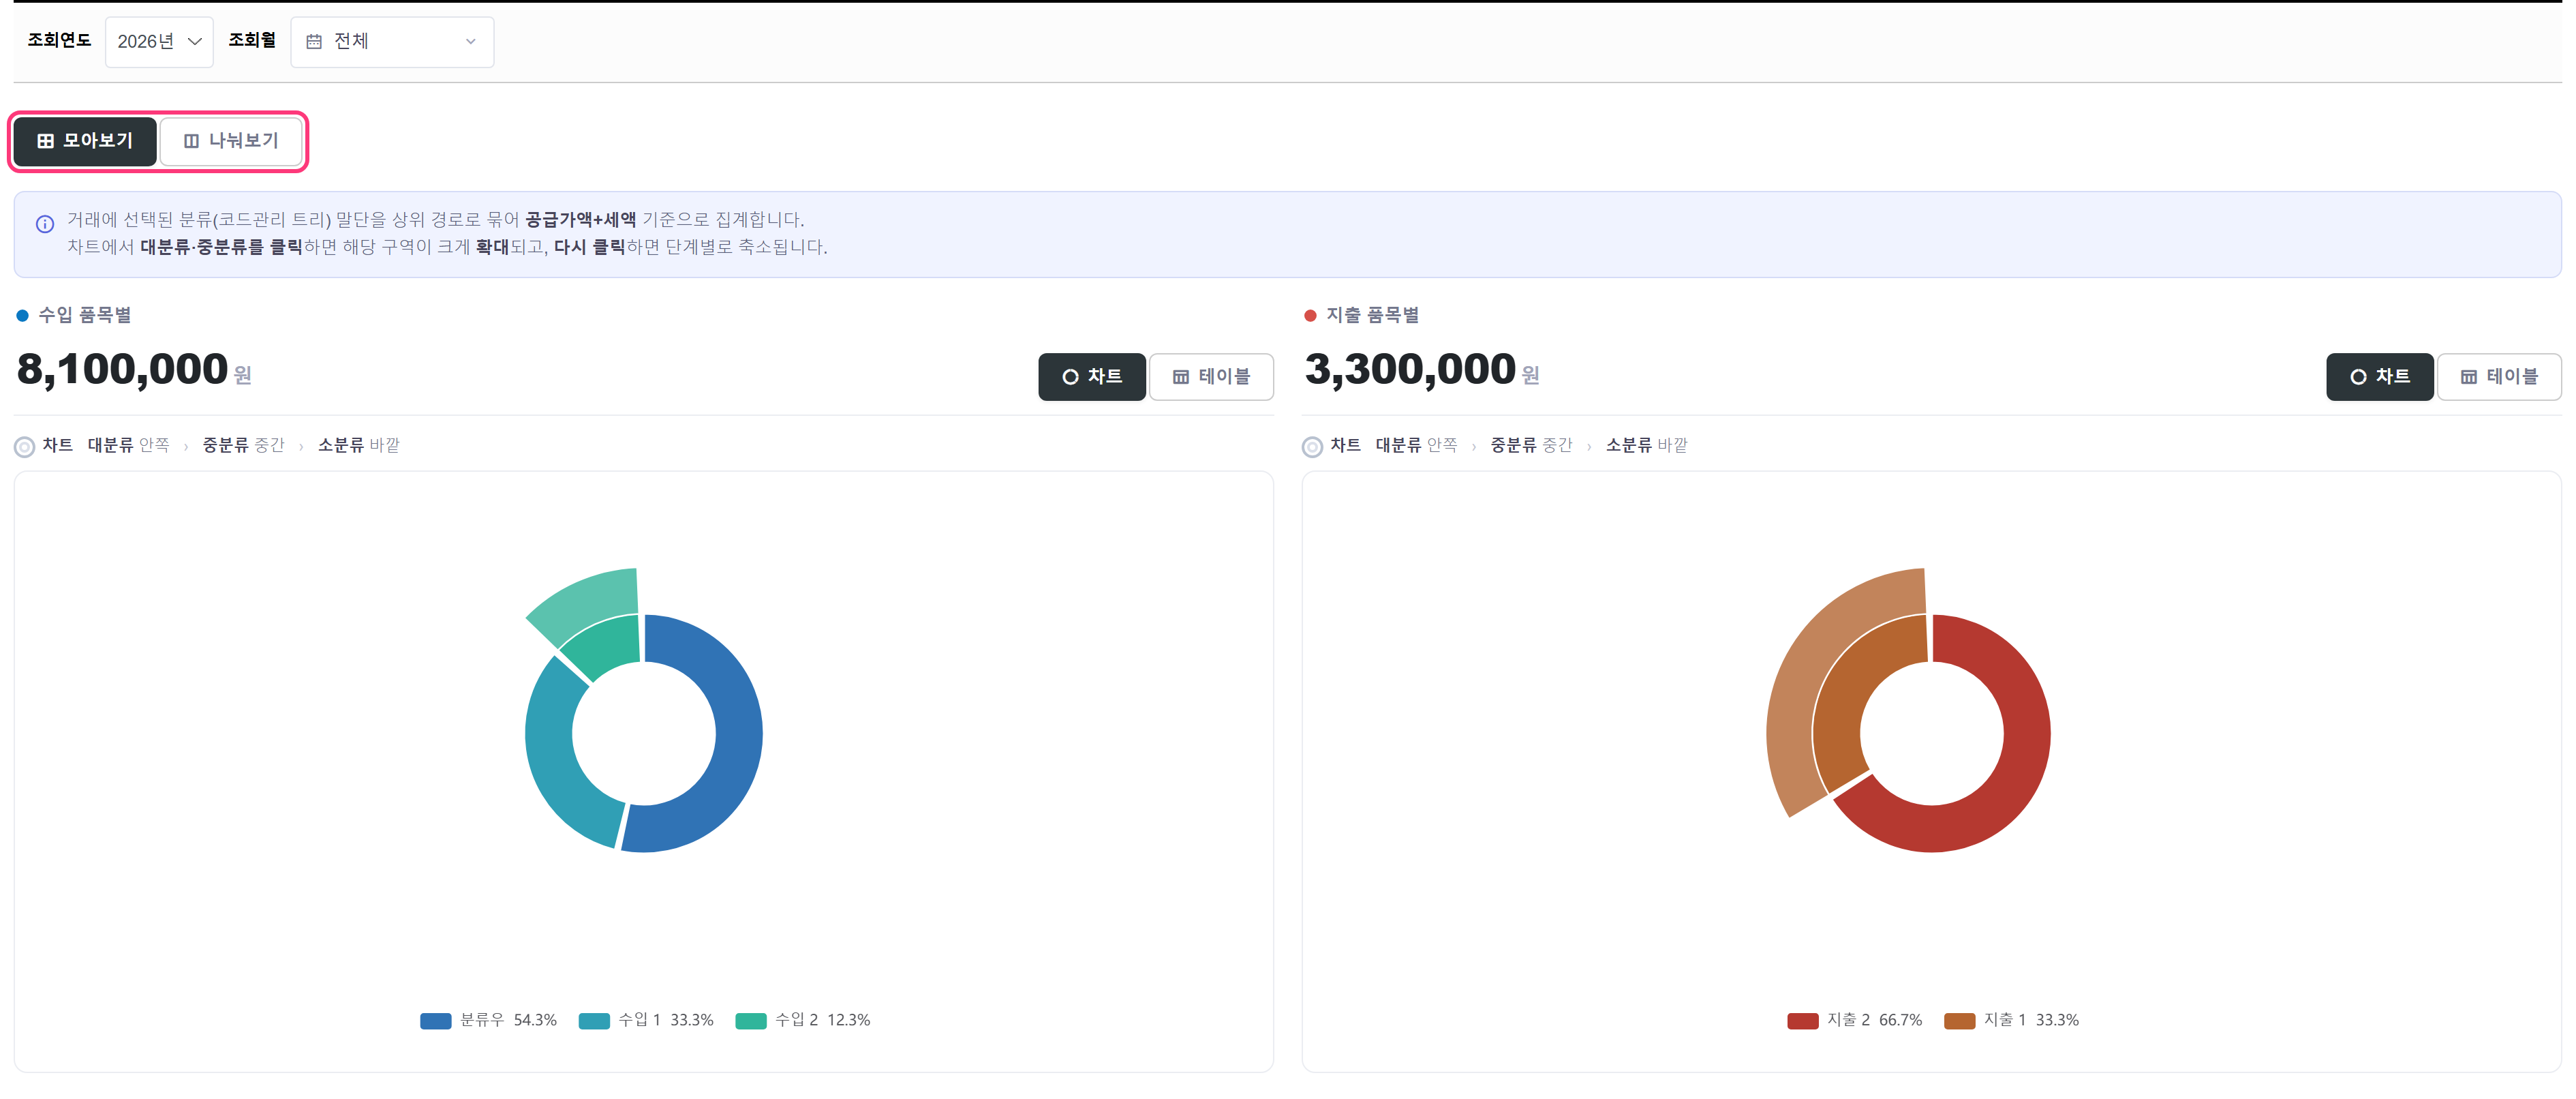Click the 수입 품목별 heading
2576x1099 pixels.
coord(85,315)
